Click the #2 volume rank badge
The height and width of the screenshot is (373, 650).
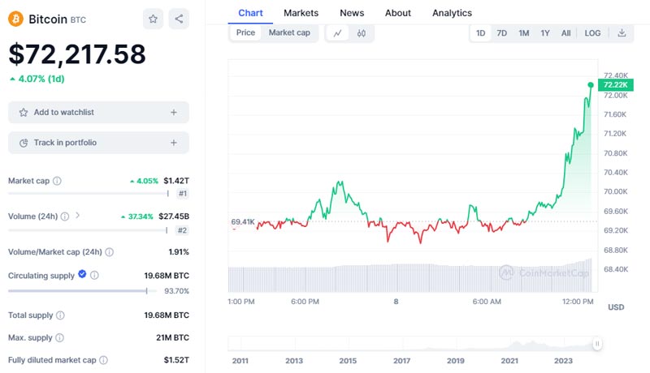(x=182, y=230)
